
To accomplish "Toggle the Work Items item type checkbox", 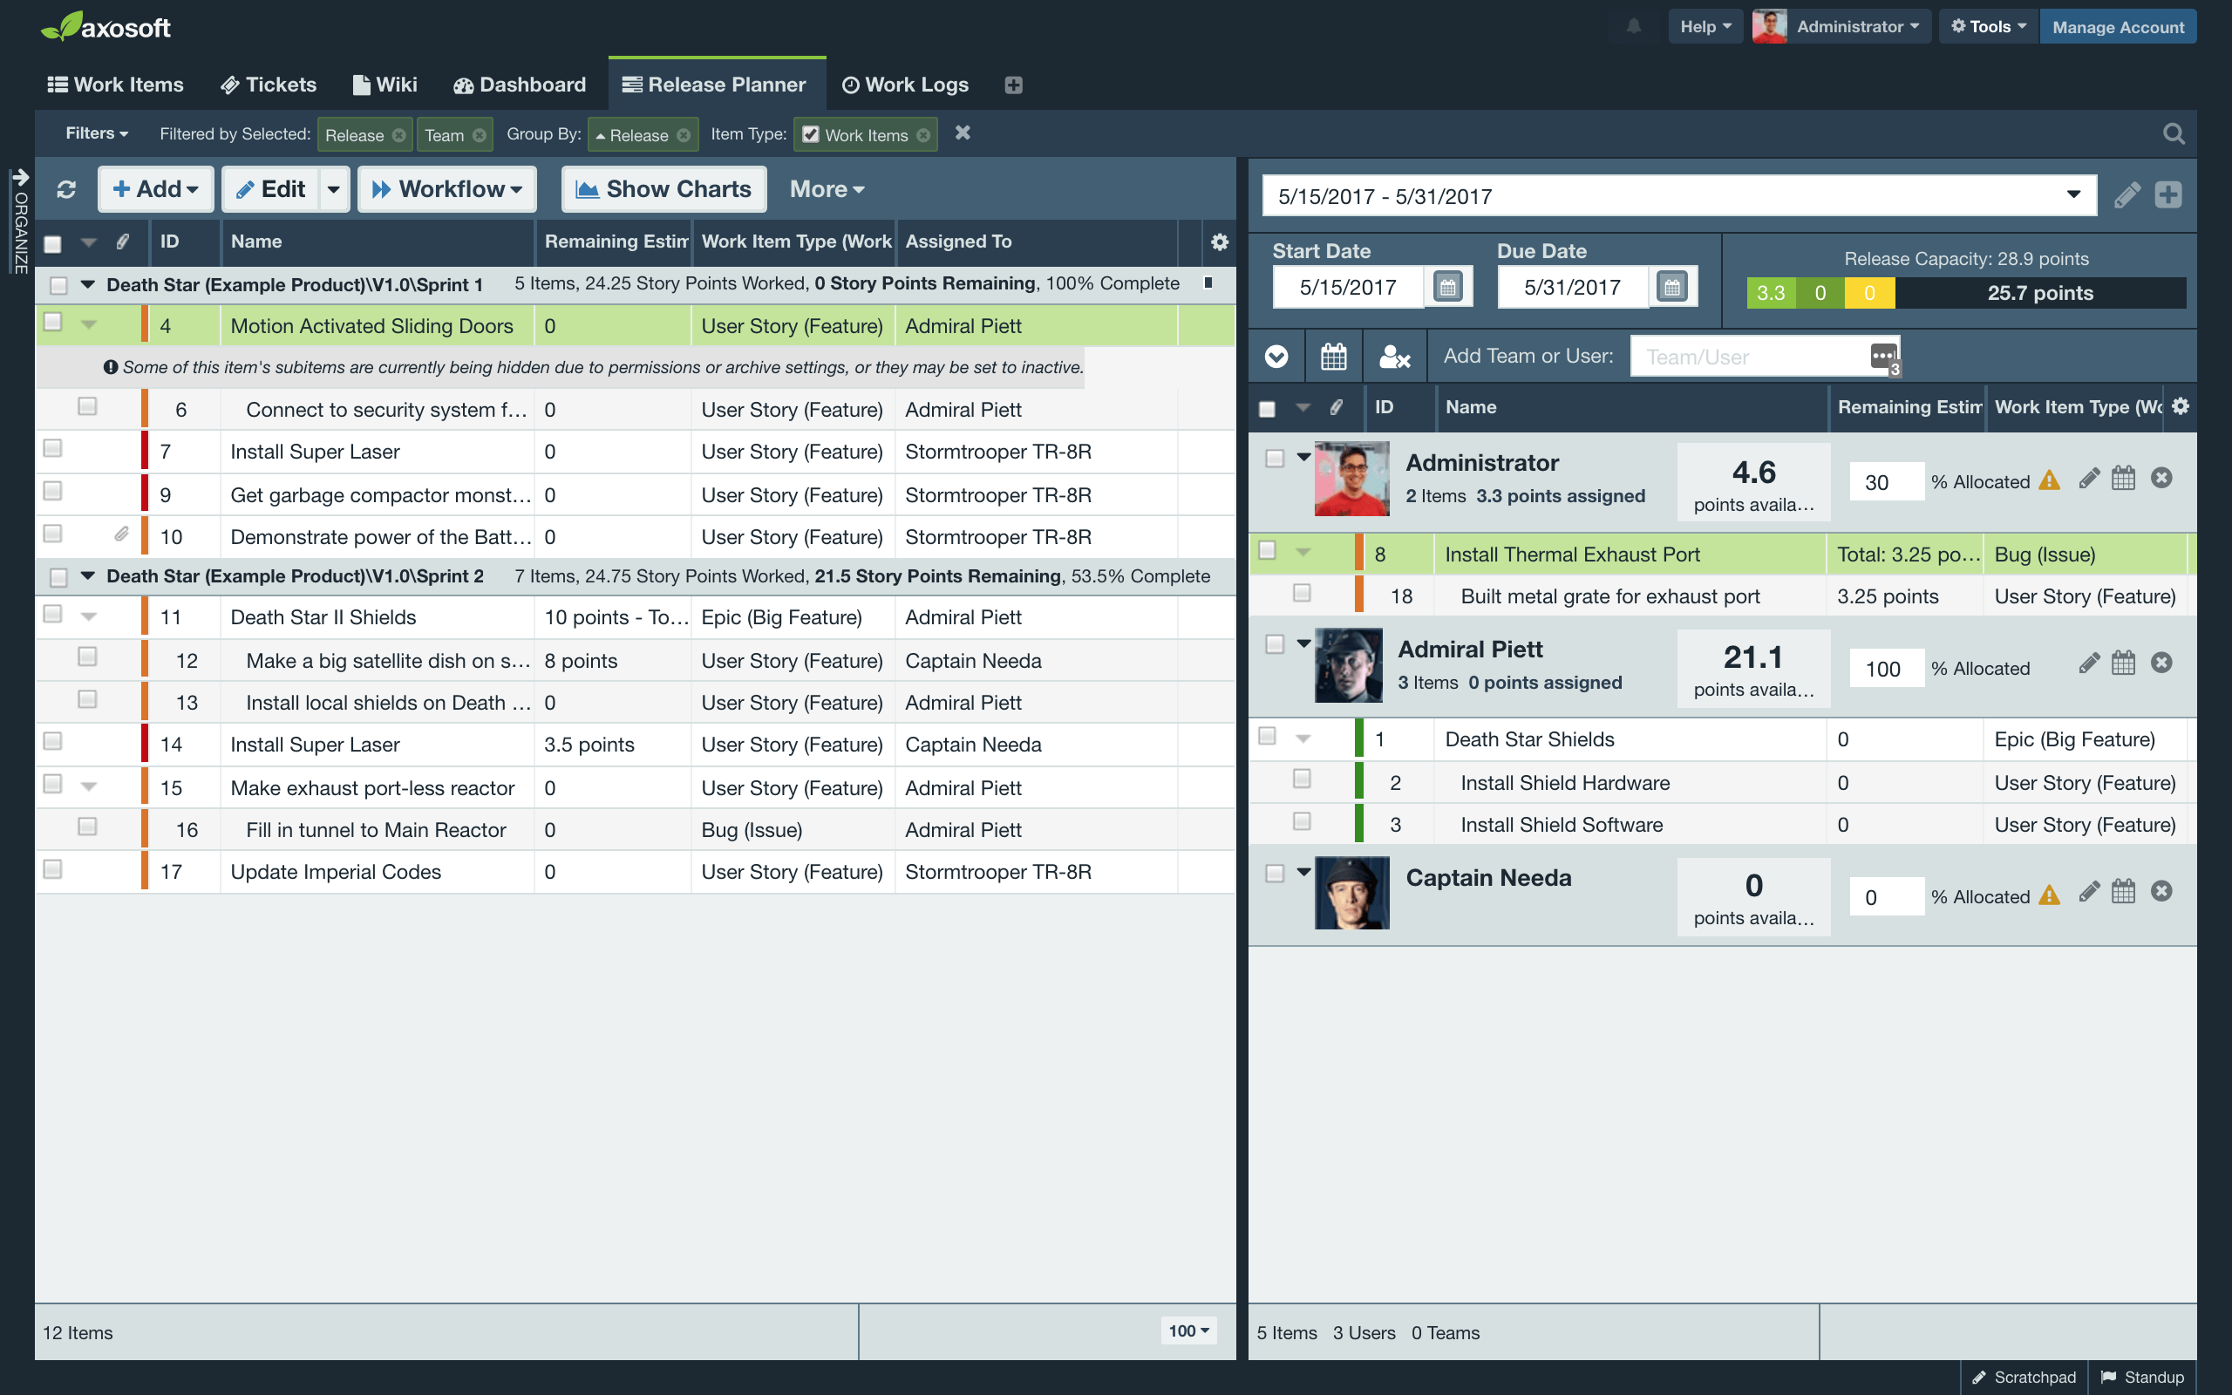I will pos(811,134).
